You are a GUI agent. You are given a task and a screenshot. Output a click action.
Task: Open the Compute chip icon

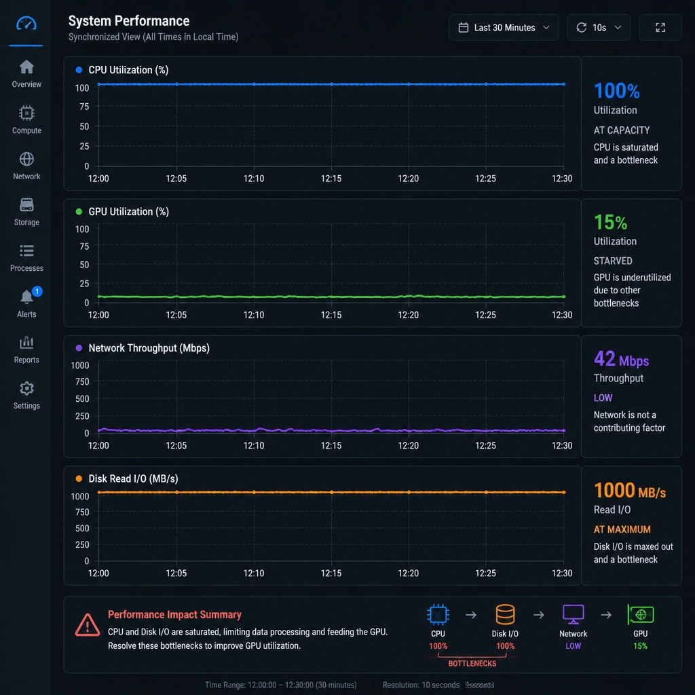[x=26, y=113]
